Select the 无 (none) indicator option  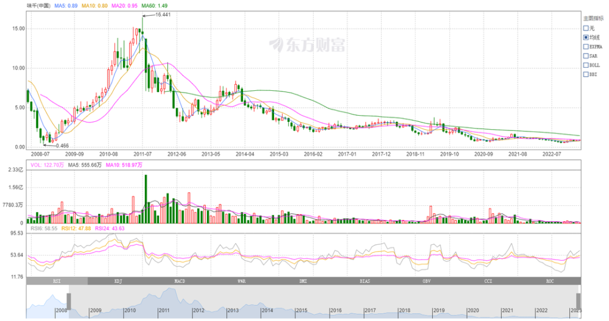pyautogui.click(x=586, y=28)
